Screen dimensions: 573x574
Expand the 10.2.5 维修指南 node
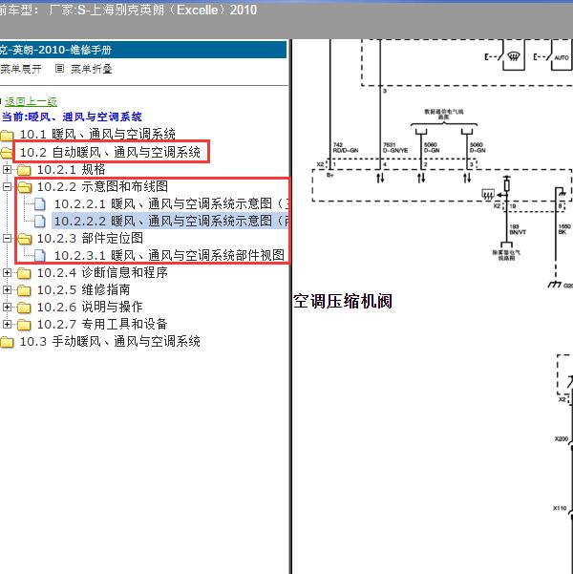(x=7, y=290)
